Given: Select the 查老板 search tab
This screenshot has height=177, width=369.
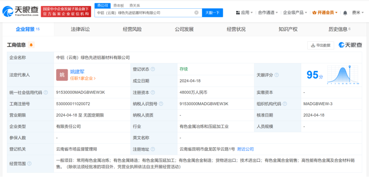Looking at the screenshot, I should pyautogui.click(x=119, y=5).
